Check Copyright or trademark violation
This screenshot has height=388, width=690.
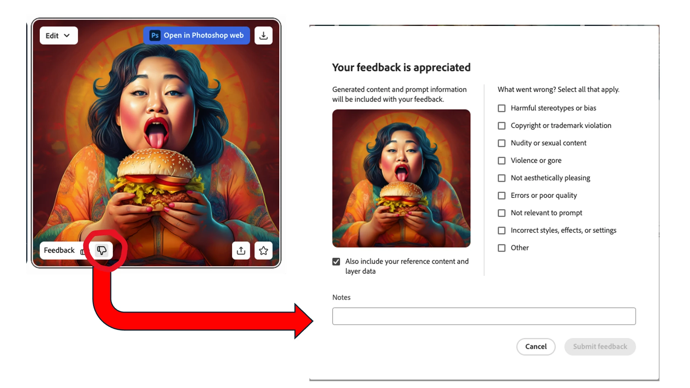pyautogui.click(x=501, y=126)
